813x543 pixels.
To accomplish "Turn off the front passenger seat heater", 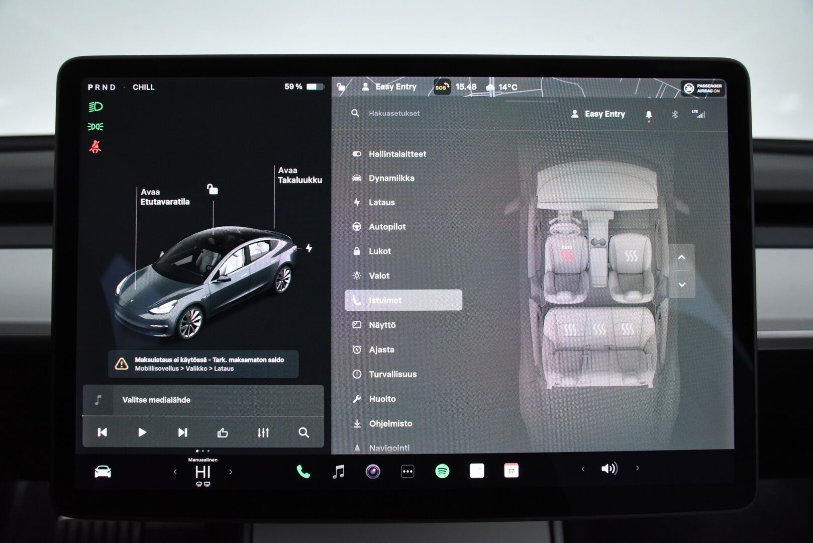I will [632, 256].
